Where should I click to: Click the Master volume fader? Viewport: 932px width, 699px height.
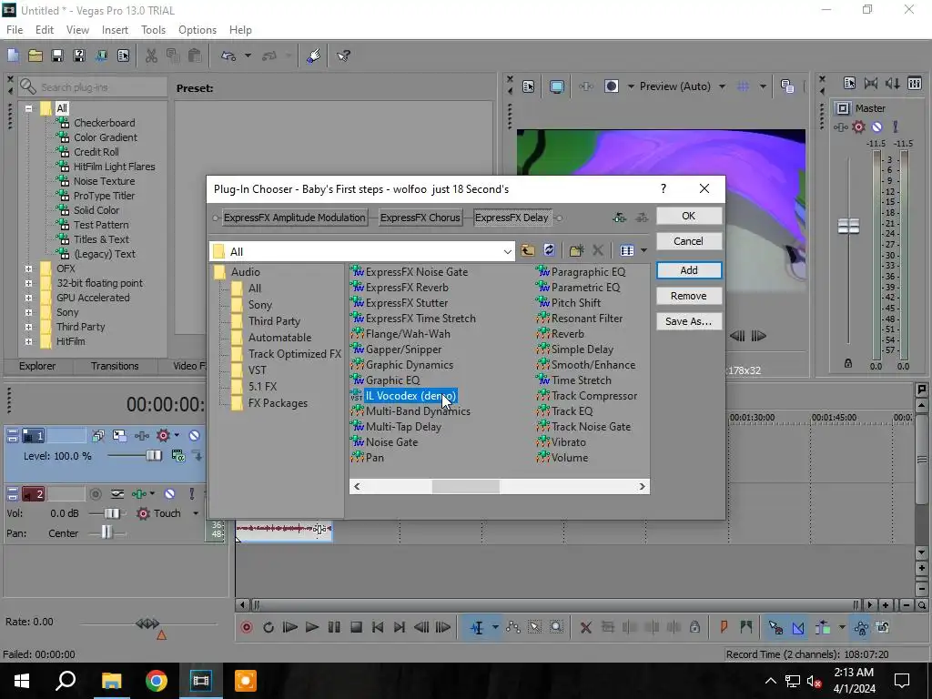848,226
